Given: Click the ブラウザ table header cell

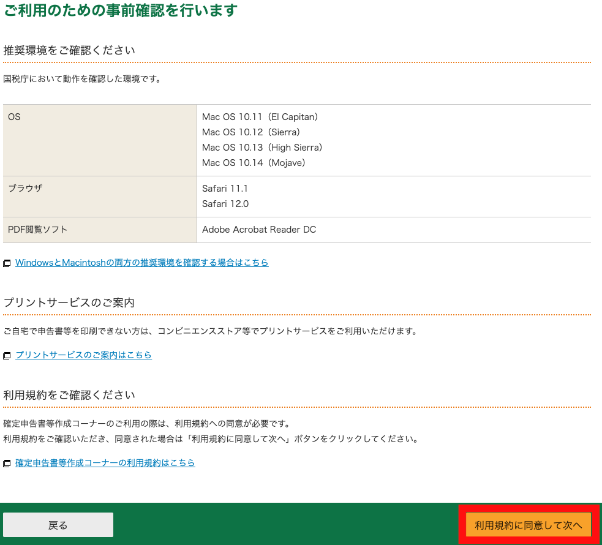Looking at the screenshot, I should 100,197.
